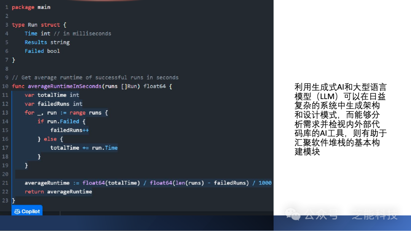Click the 'Time int' field on line 4
Image resolution: width=411 pixels, height=231 pixels.
click(37, 33)
